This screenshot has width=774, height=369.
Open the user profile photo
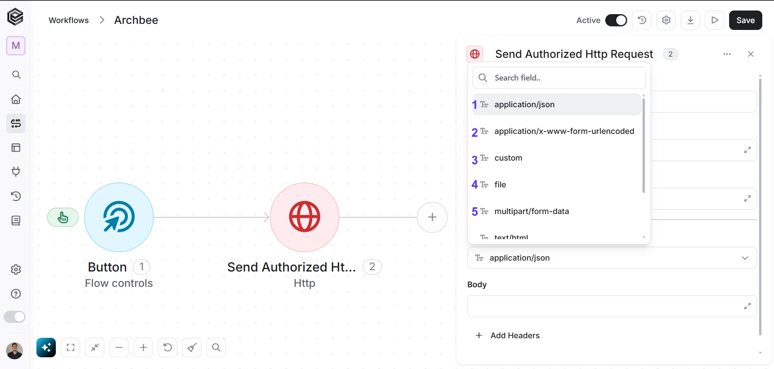15,350
